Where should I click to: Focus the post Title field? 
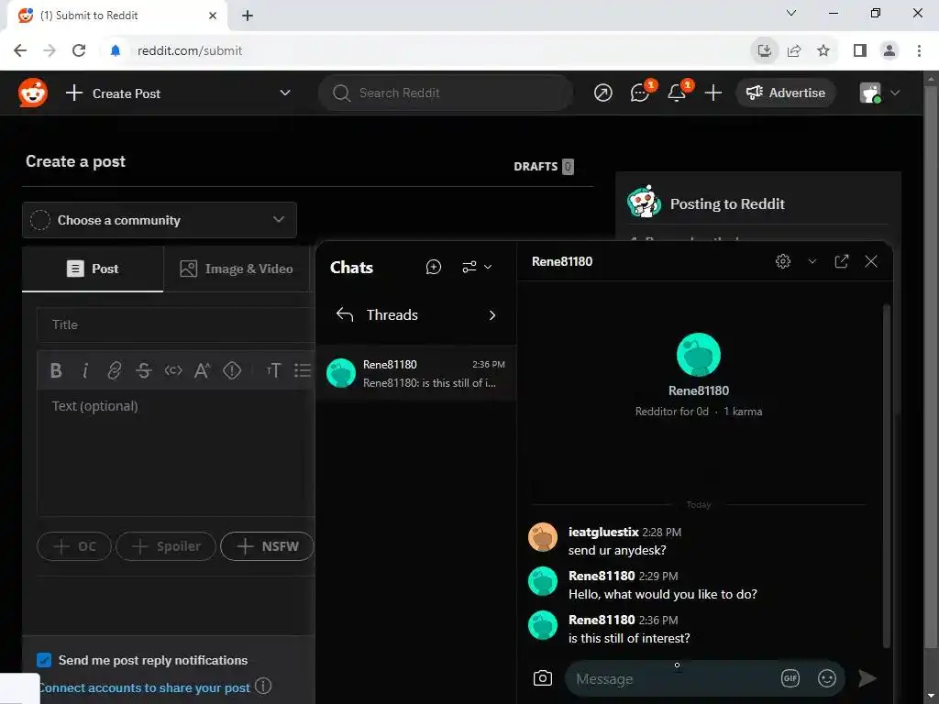176,324
